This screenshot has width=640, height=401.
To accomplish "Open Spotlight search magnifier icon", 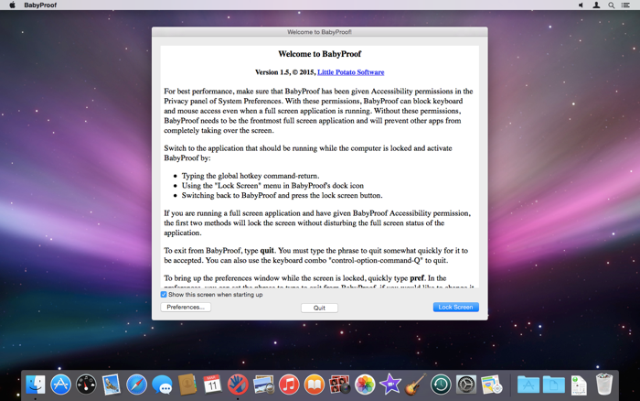I will pyautogui.click(x=611, y=5).
